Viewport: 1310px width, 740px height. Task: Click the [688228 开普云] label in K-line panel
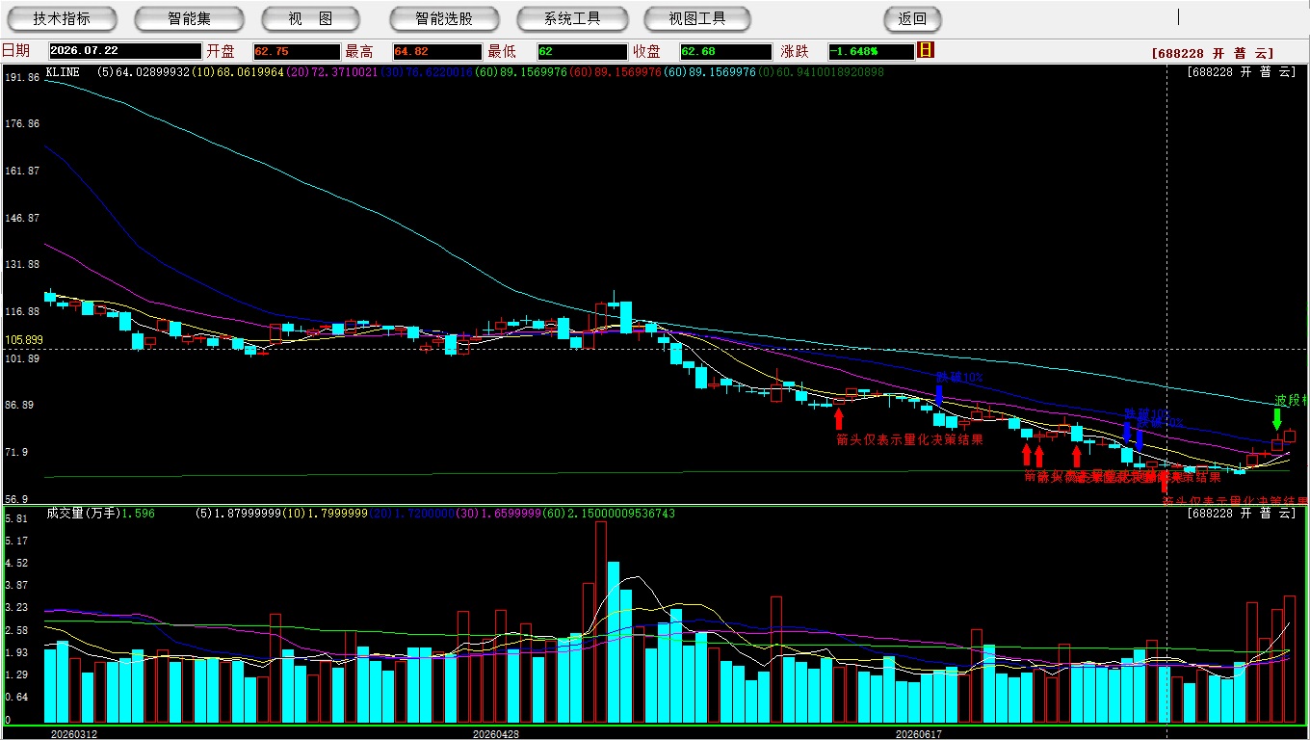(1242, 71)
